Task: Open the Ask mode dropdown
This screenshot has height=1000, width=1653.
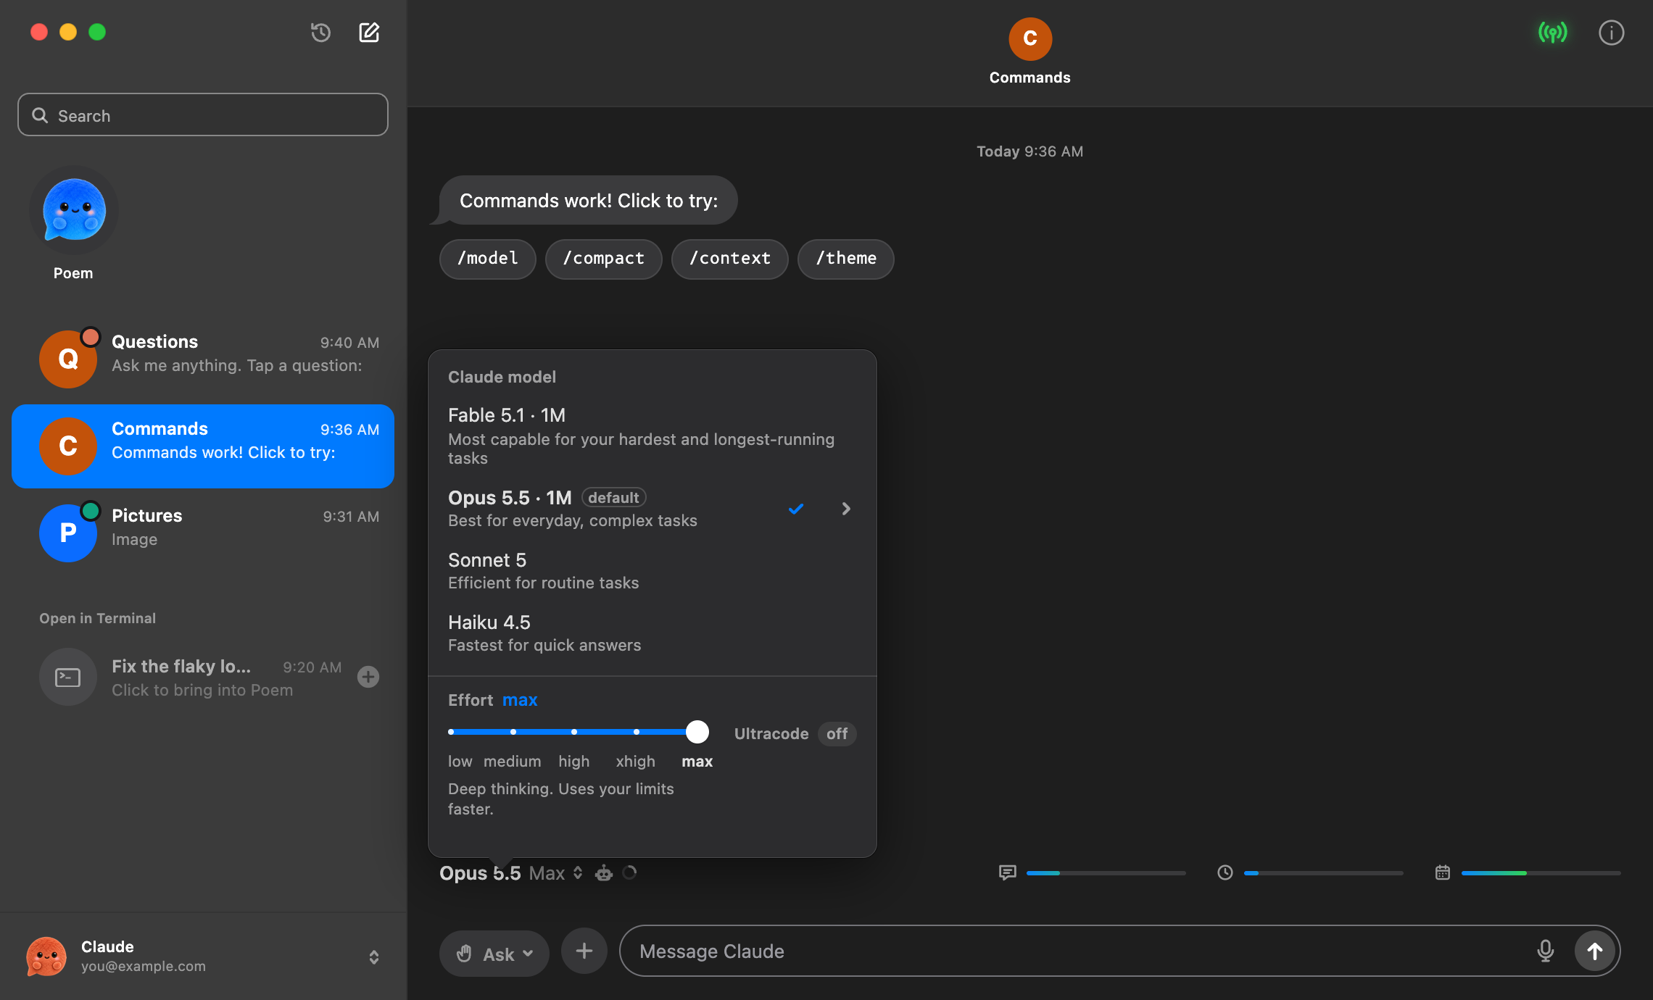Action: point(494,954)
